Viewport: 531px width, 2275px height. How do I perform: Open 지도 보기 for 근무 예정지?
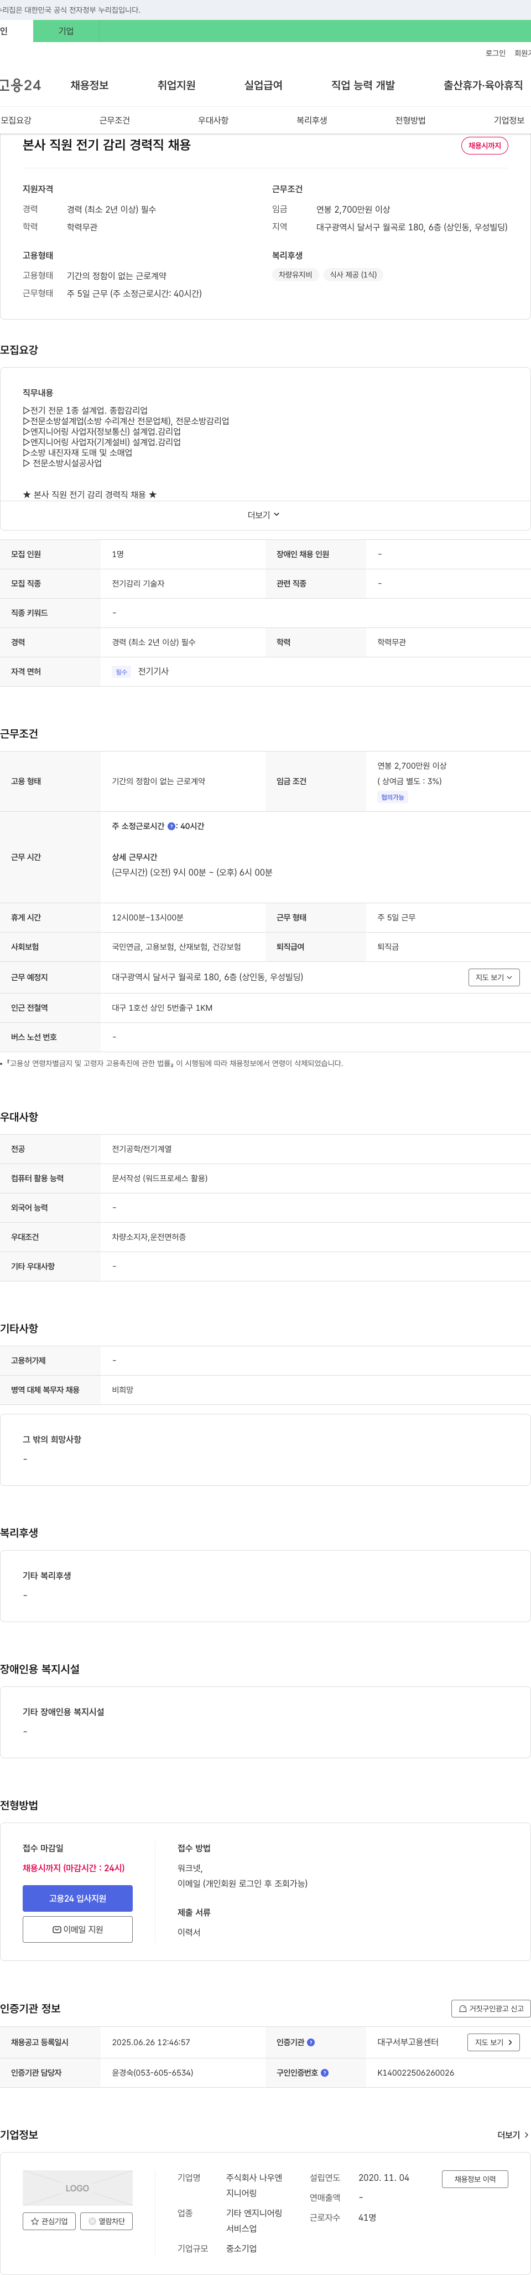(494, 977)
